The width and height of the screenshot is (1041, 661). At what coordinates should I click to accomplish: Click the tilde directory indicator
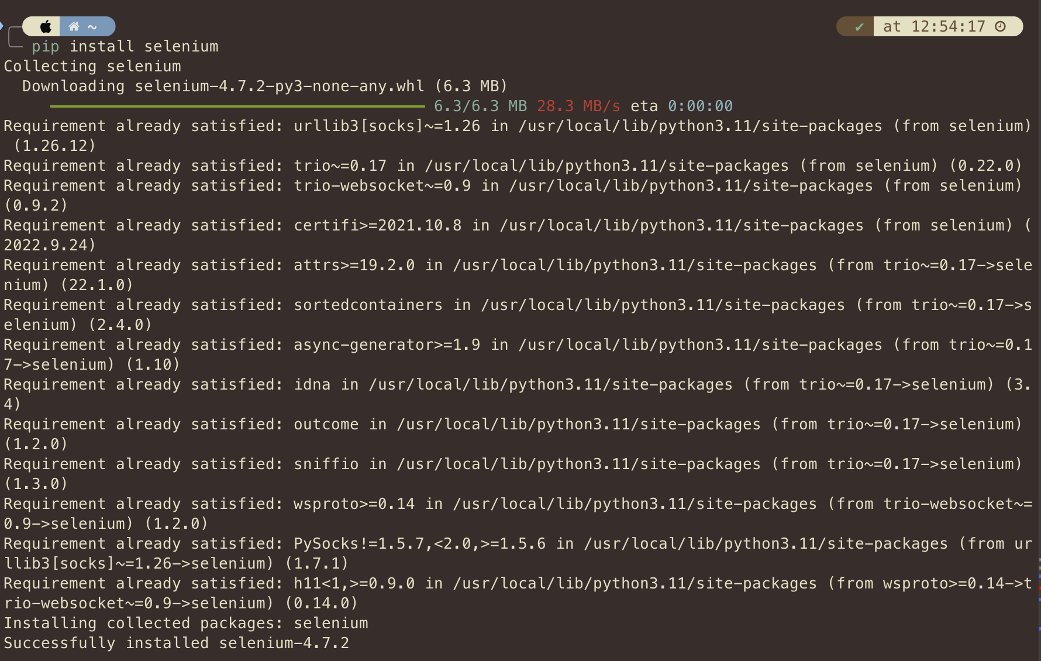pyautogui.click(x=92, y=27)
